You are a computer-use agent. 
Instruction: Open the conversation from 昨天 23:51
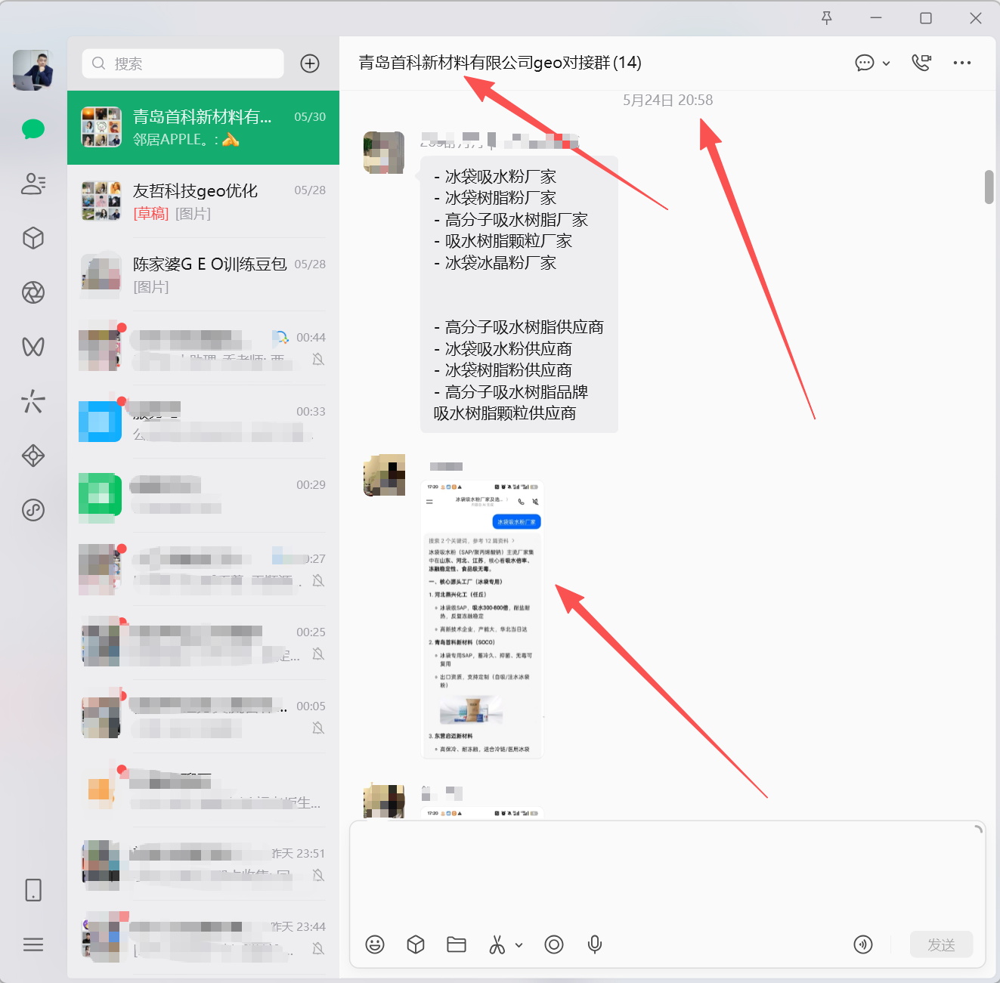click(203, 864)
